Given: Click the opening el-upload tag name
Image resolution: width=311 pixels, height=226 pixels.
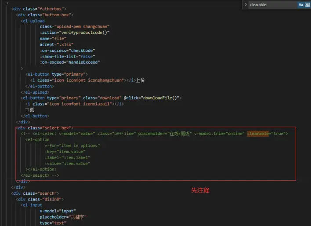Looking at the screenshot, I should 34,21.
